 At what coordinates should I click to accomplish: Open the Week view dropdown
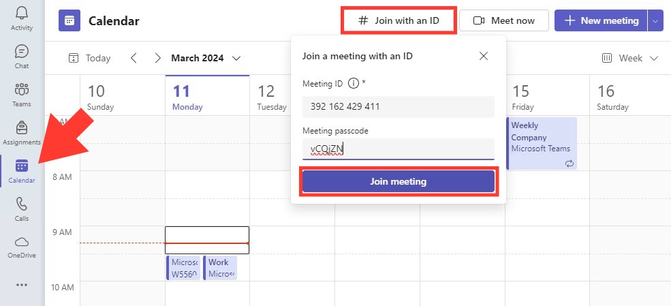pos(630,58)
